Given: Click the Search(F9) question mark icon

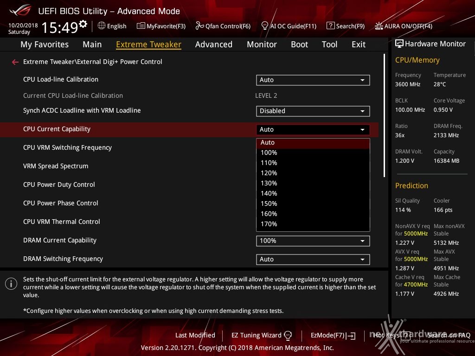Looking at the screenshot, I should (x=330, y=26).
